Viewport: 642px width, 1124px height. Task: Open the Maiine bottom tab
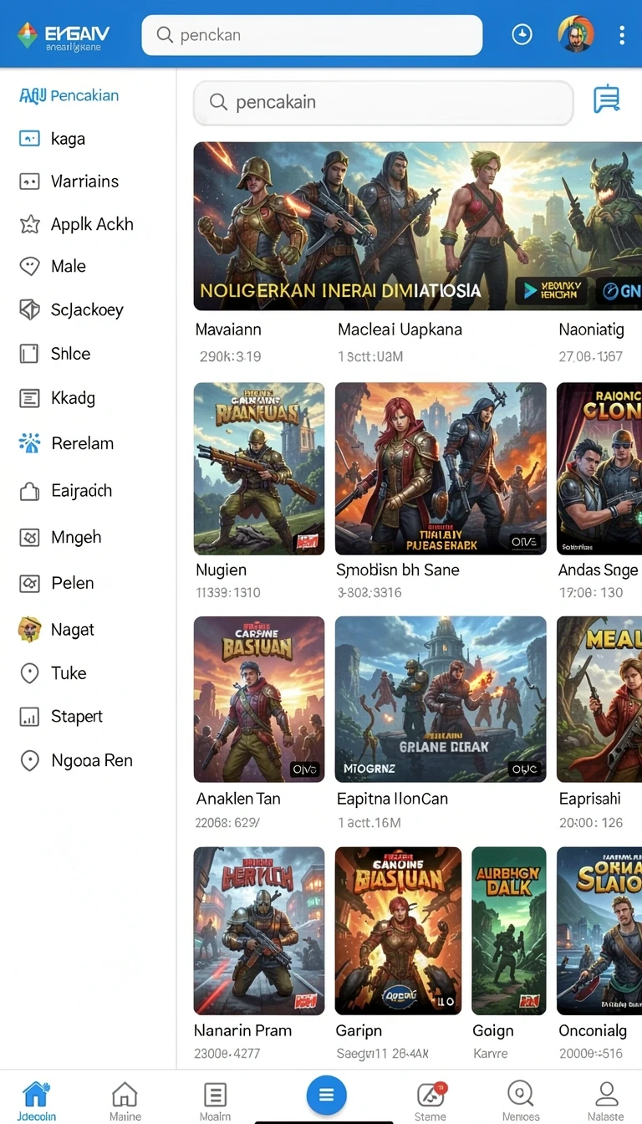coord(125,1100)
